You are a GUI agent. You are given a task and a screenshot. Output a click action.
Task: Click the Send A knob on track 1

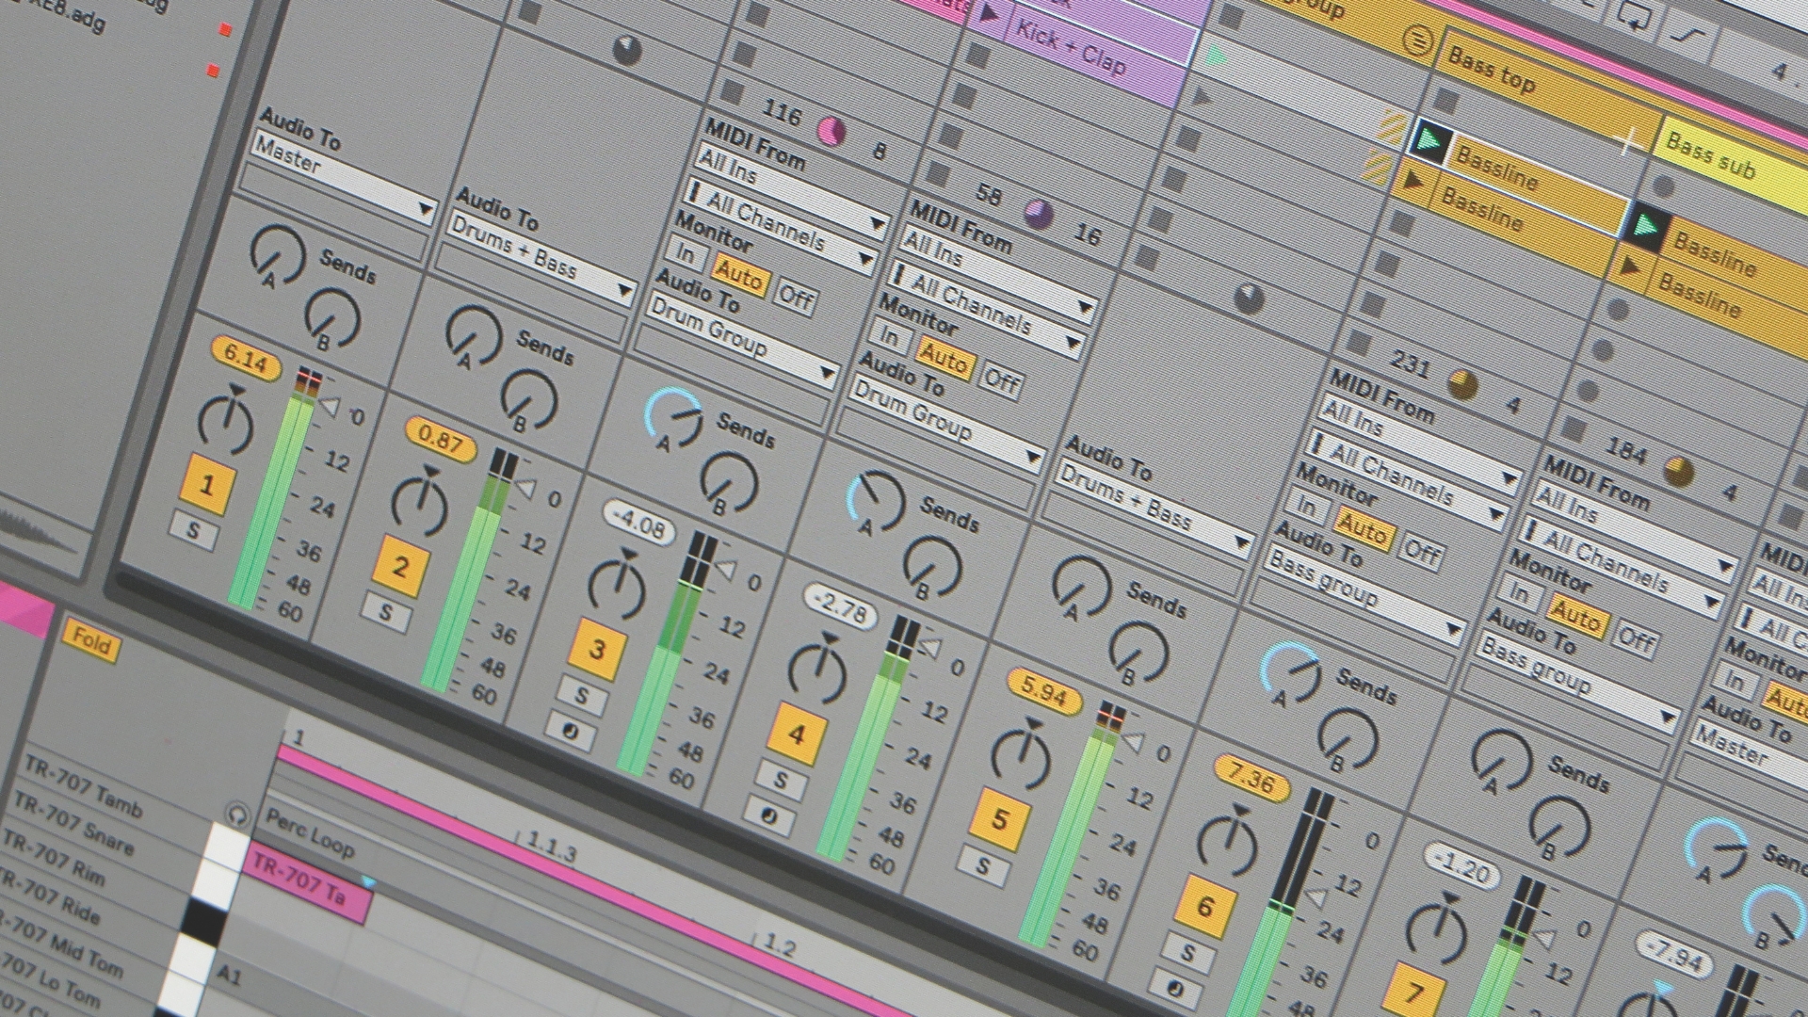[277, 253]
